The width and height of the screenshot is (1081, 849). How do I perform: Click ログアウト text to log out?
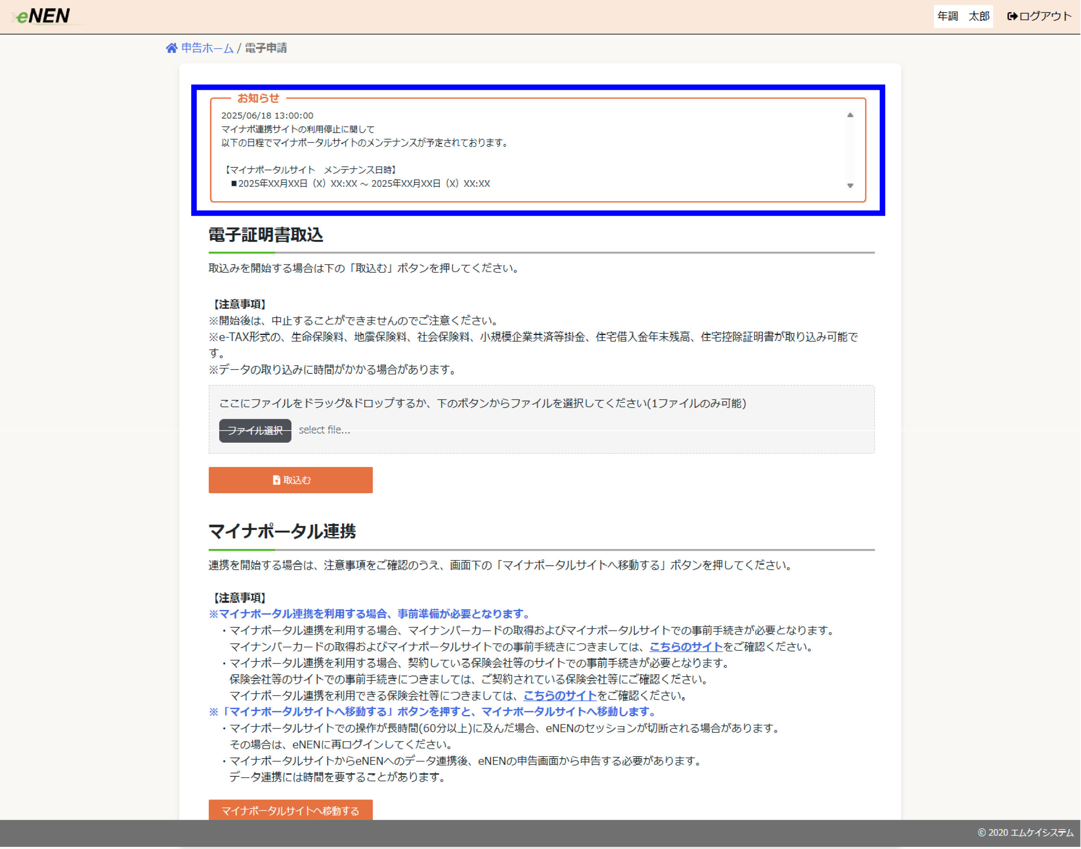[x=1045, y=16]
